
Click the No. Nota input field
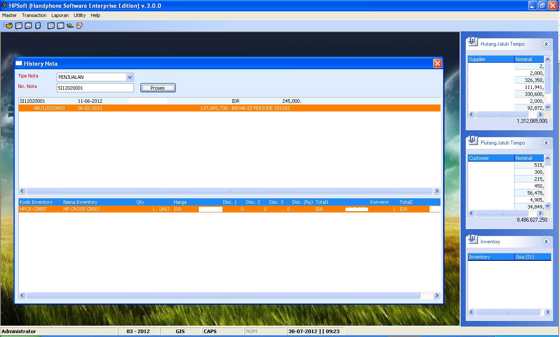coord(95,88)
